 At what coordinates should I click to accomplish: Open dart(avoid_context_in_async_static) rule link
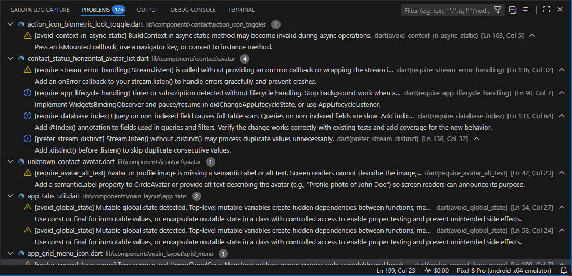click(x=426, y=36)
